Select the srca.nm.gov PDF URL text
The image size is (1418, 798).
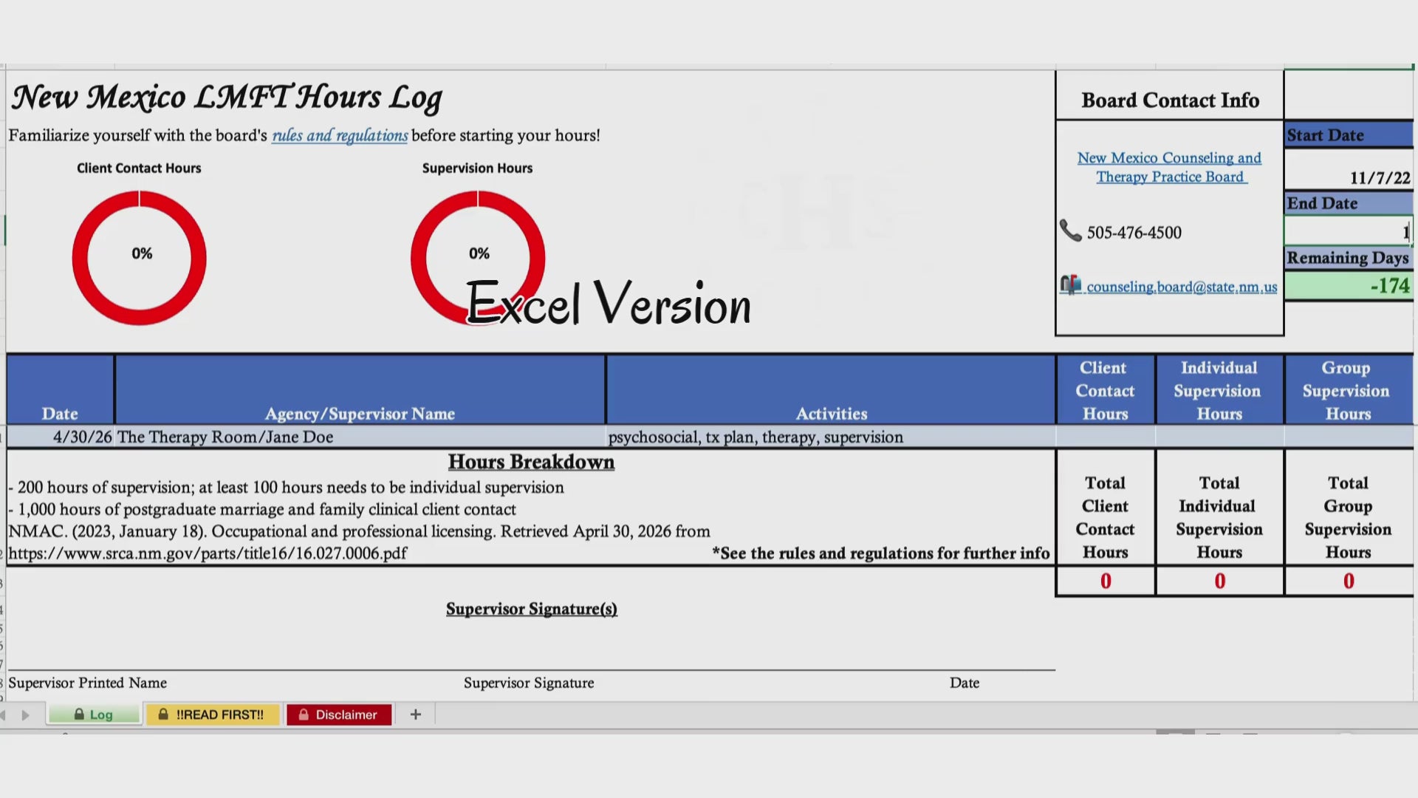point(208,553)
